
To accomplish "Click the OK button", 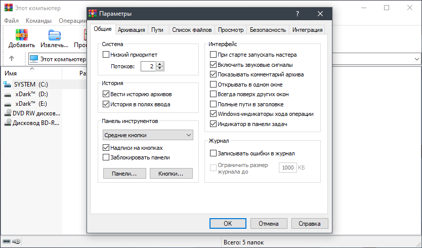I will [x=228, y=224].
